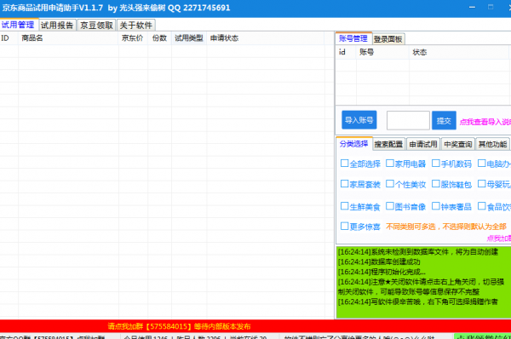Select the 分类选择 tab

354,144
